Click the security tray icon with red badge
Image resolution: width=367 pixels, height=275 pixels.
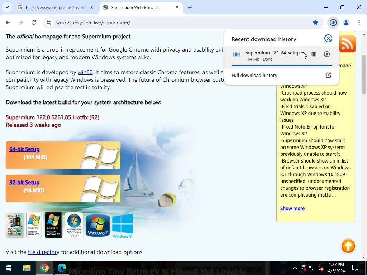coord(304,268)
